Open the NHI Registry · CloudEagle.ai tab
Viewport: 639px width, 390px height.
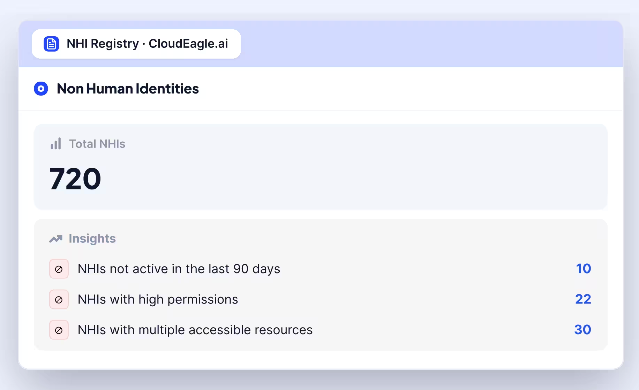[x=136, y=44]
